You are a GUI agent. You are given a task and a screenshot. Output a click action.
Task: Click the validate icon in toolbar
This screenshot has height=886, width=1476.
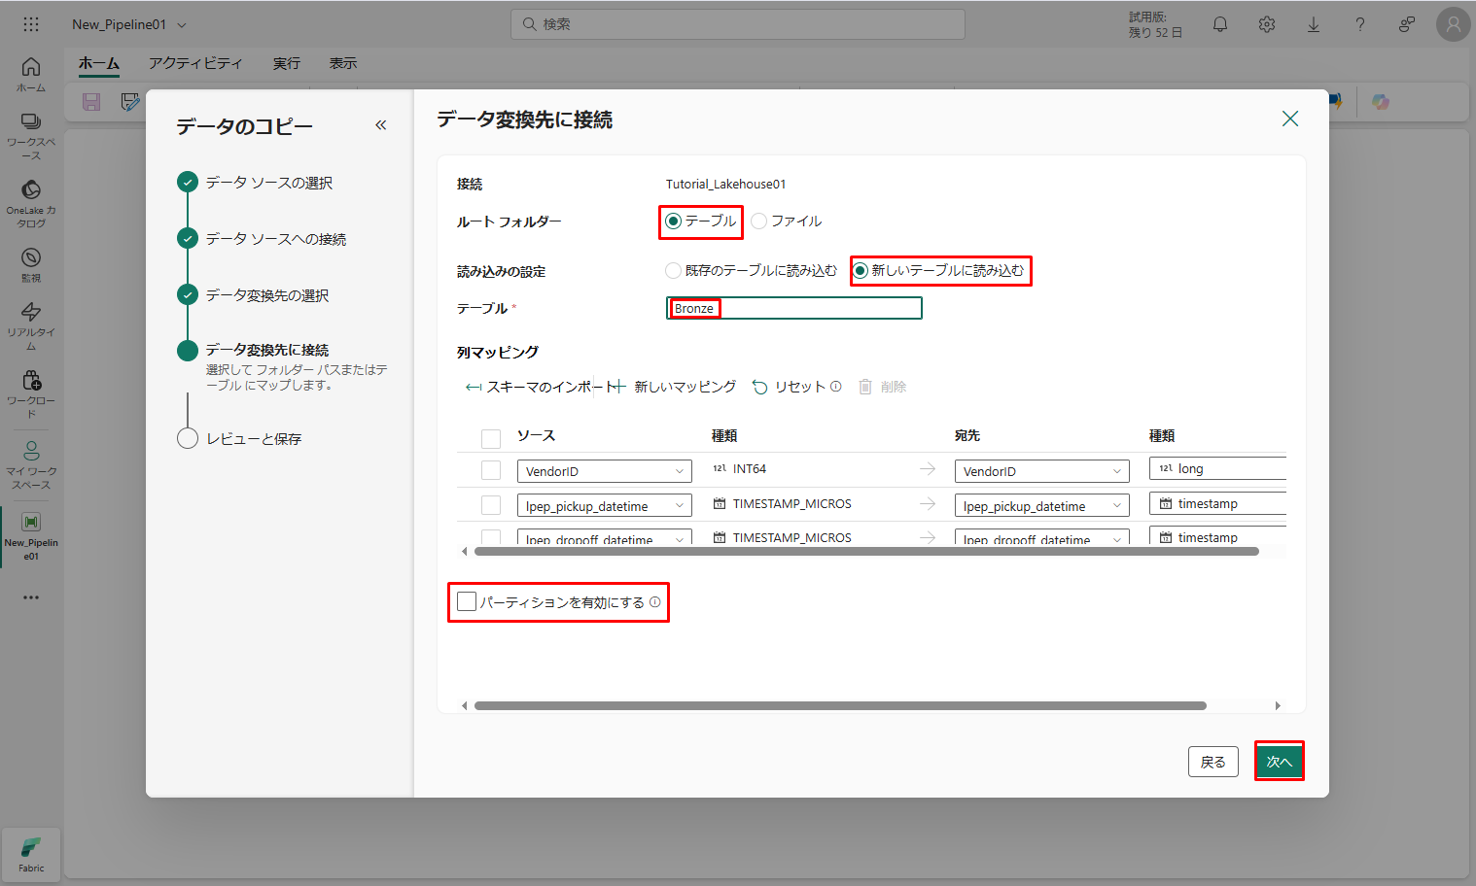[x=129, y=102]
